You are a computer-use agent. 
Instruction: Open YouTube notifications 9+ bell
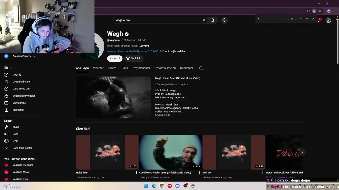[x=320, y=20]
